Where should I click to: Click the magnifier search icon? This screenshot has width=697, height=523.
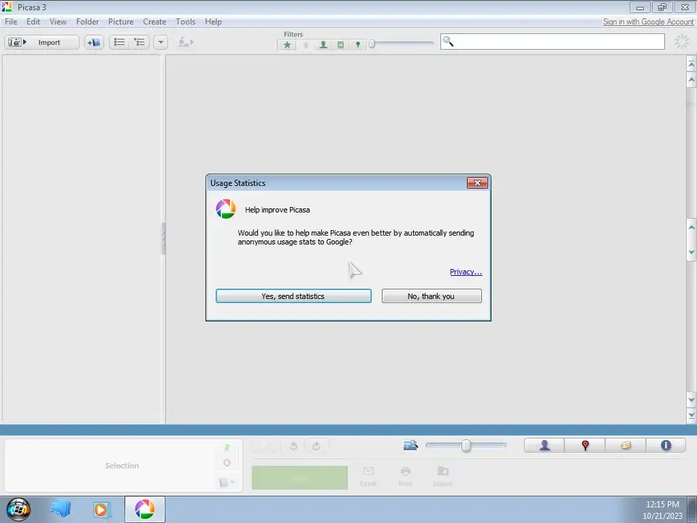click(x=448, y=42)
